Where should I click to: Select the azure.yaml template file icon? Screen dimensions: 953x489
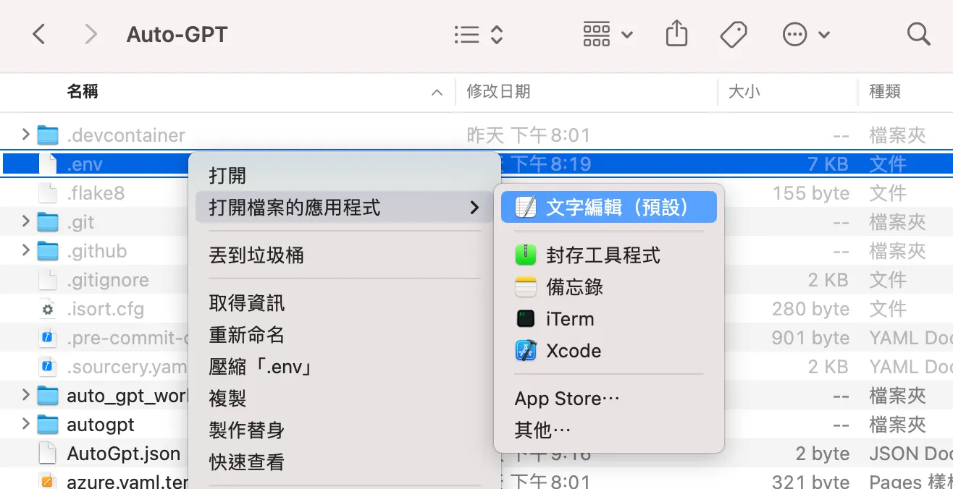click(48, 481)
